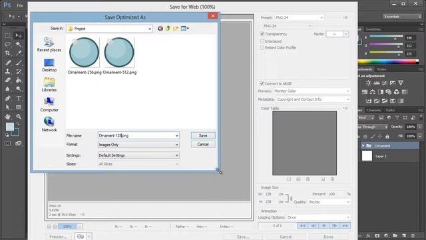This screenshot has height=240, width=426.
Task: Go back to last visited folder
Action: (x=160, y=28)
